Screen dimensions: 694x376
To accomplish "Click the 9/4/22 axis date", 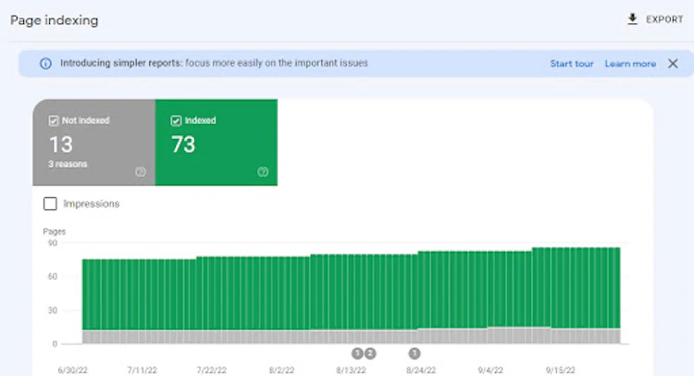I will pyautogui.click(x=490, y=370).
